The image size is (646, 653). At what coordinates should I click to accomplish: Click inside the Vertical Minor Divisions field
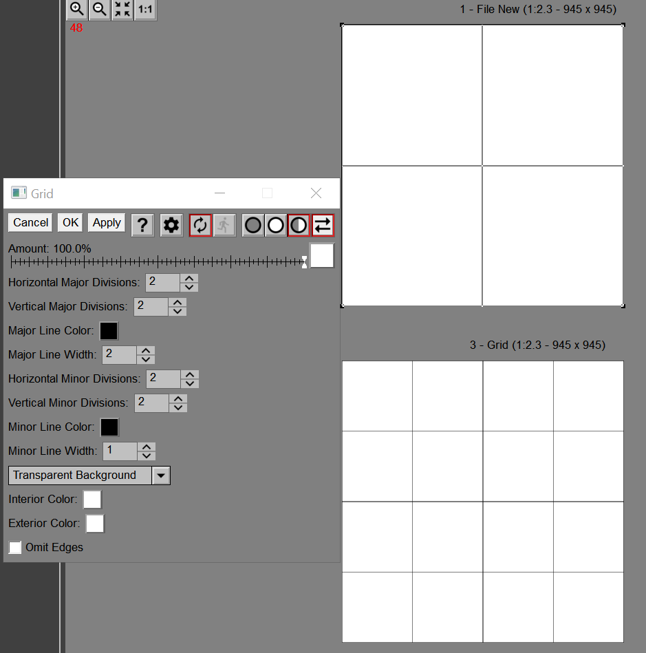coord(151,403)
